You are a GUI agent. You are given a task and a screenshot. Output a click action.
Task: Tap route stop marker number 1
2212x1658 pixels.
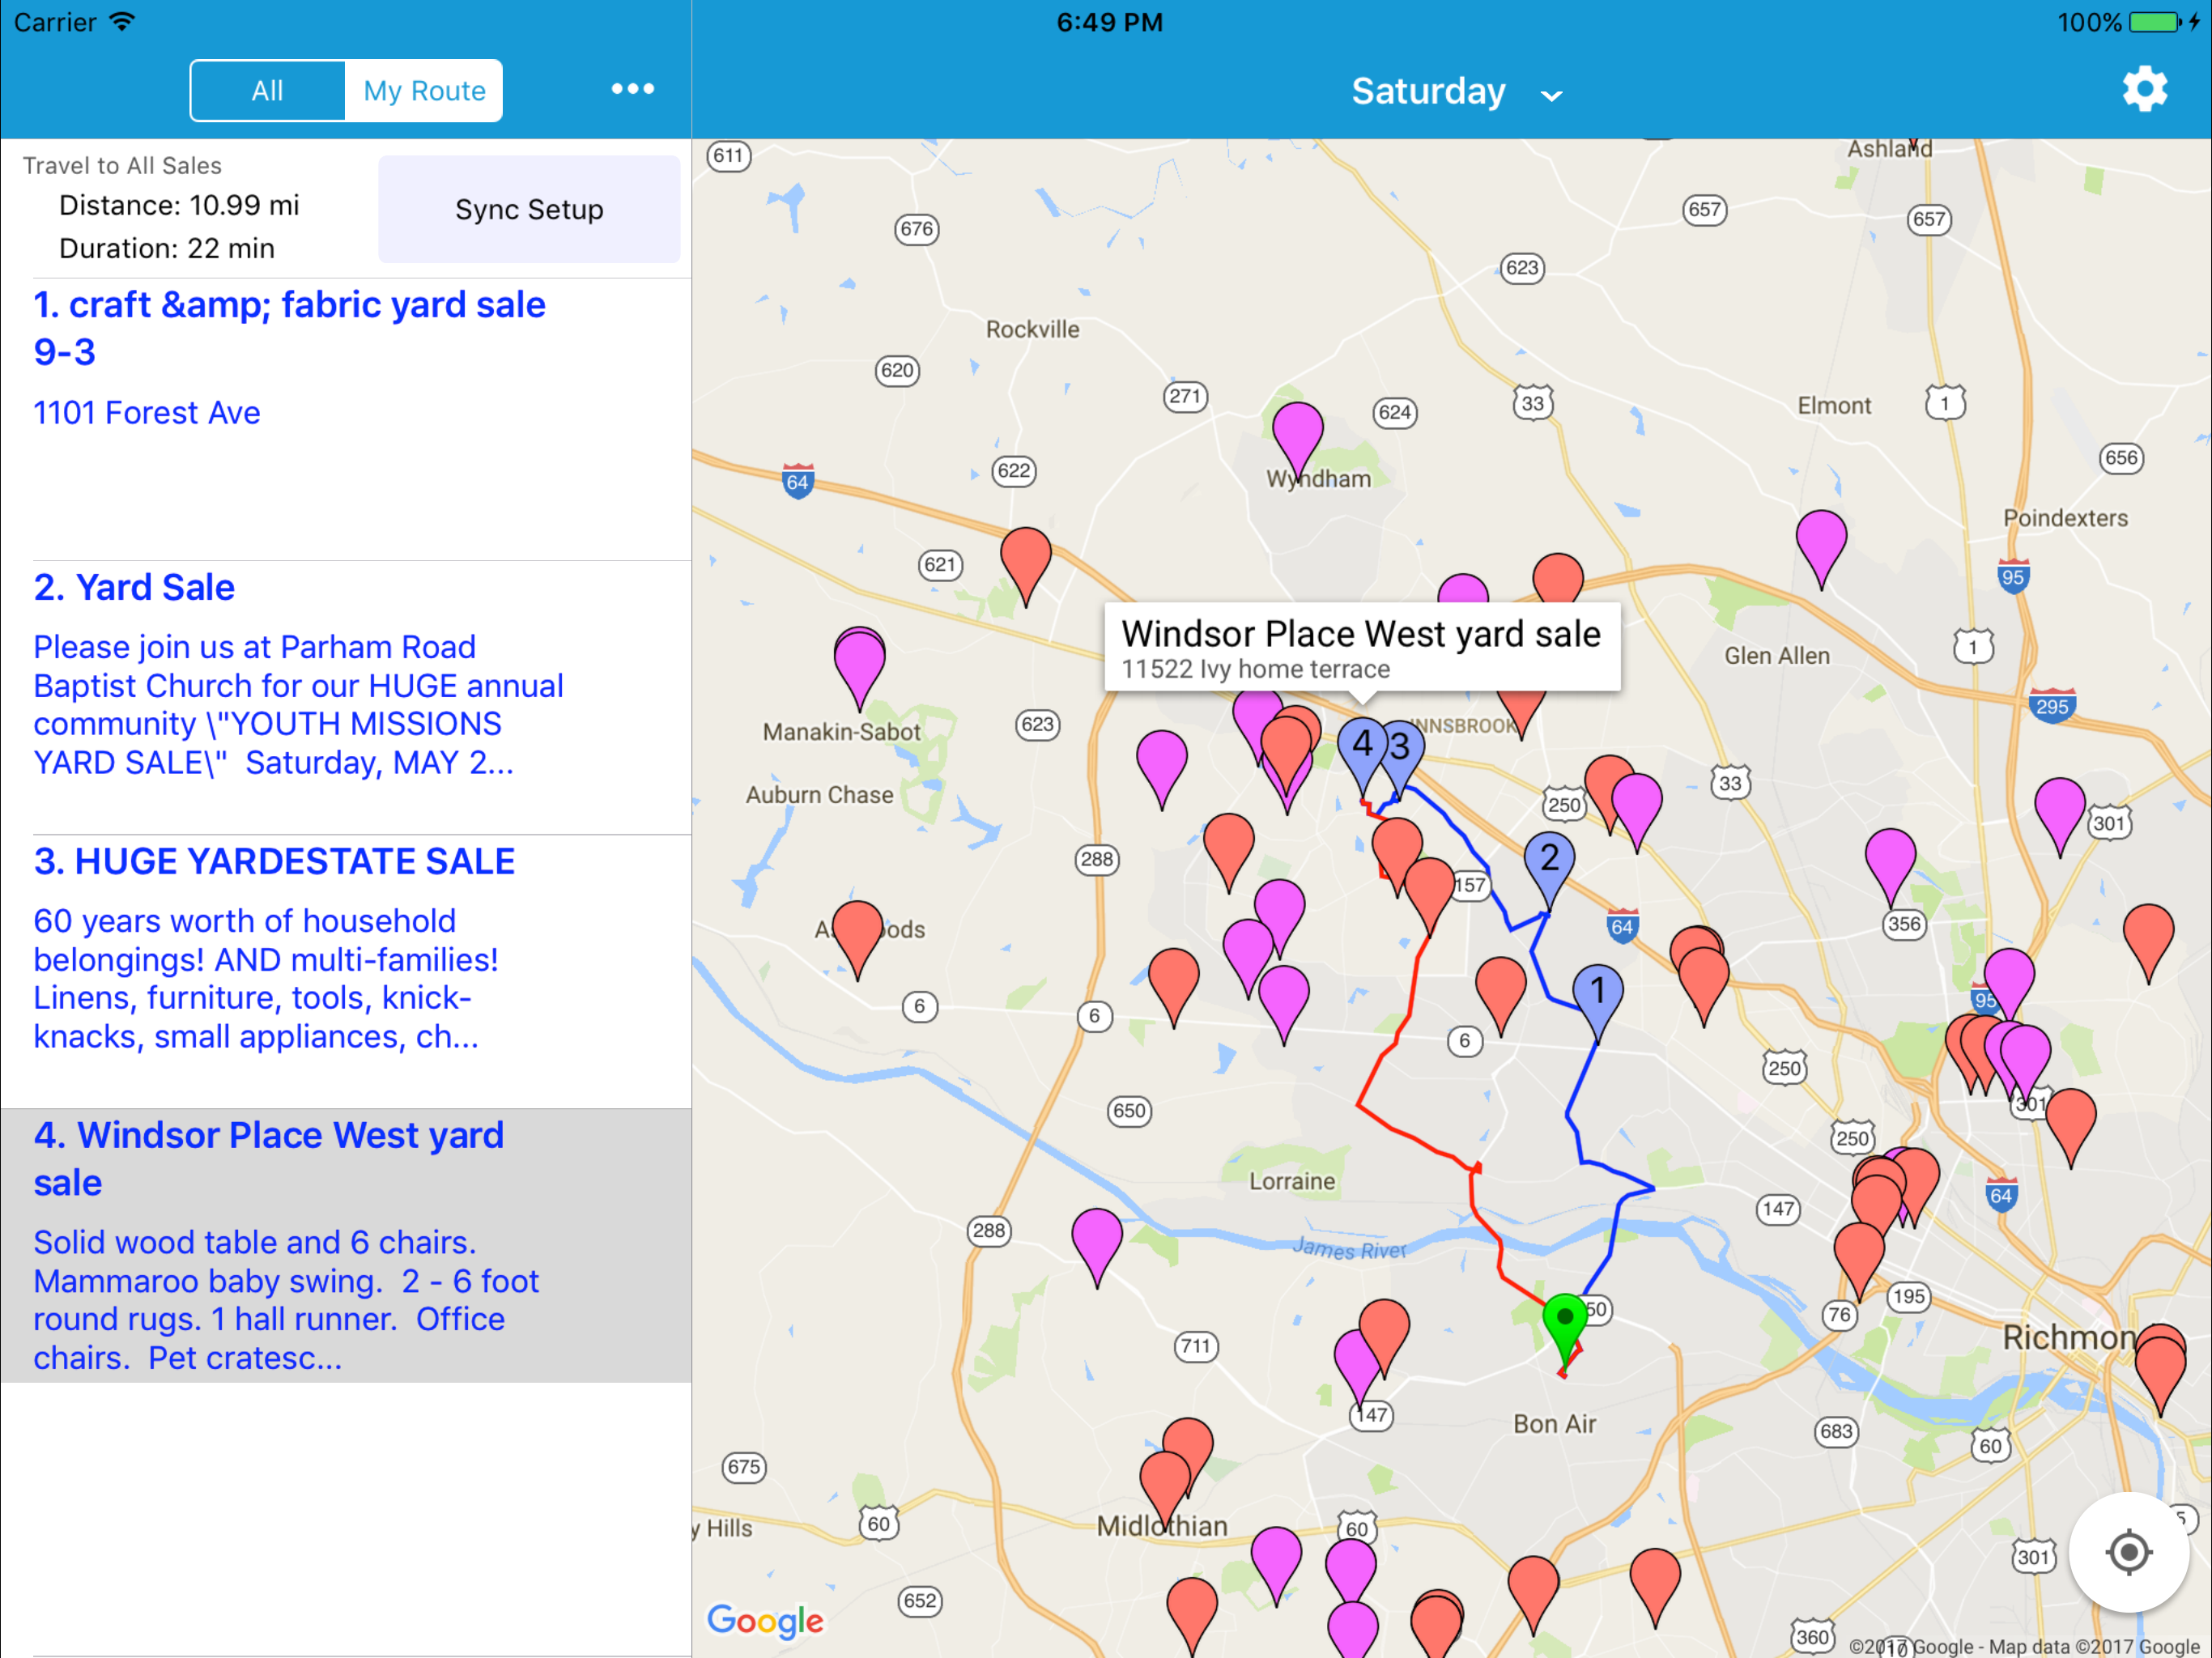point(1597,1001)
